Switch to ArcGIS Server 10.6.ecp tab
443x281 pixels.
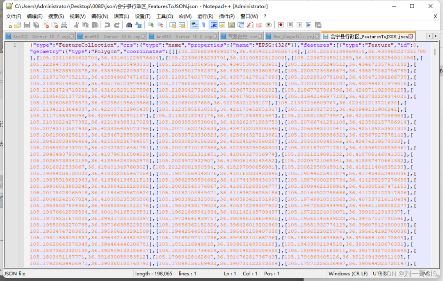coord(112,36)
